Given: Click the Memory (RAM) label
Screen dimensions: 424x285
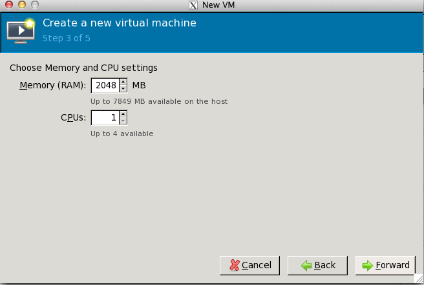Looking at the screenshot, I should click(x=53, y=85).
